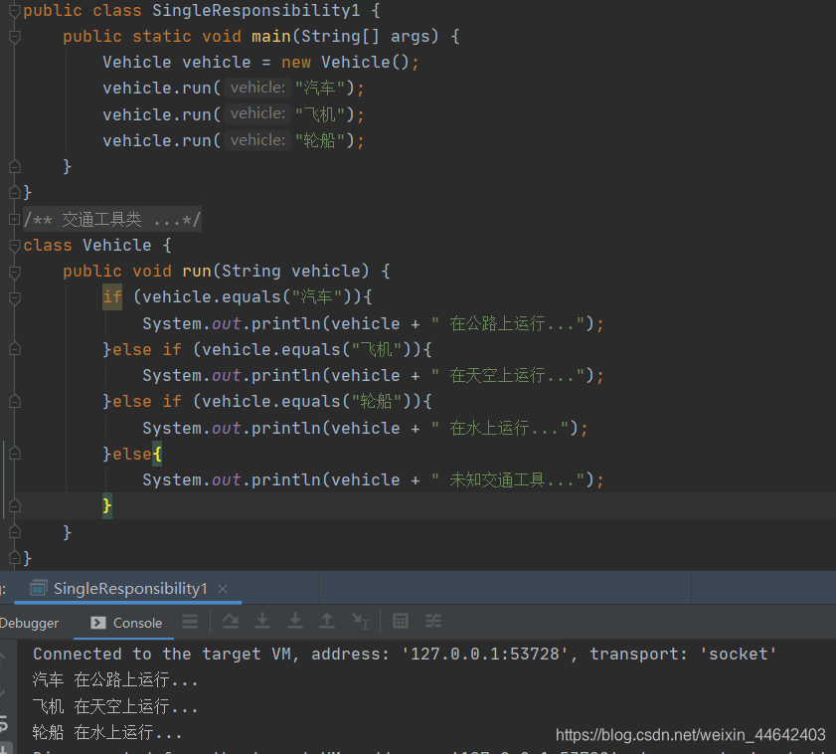
Task: Select the SingleResponsibility1 debug session tab
Action: [x=129, y=589]
